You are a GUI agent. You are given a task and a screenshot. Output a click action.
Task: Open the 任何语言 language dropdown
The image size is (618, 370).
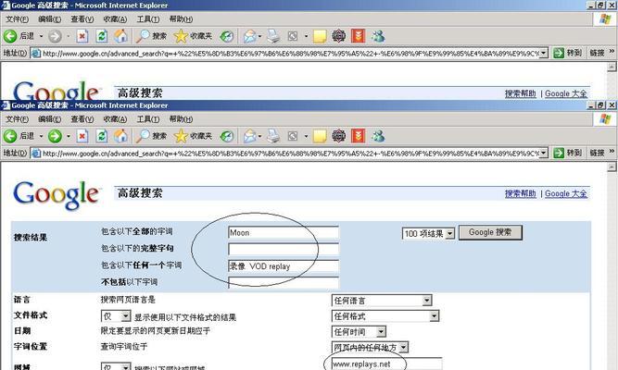(x=427, y=301)
